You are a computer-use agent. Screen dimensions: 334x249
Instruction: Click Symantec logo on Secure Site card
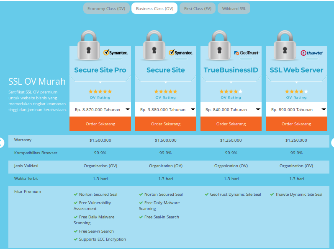point(181,52)
